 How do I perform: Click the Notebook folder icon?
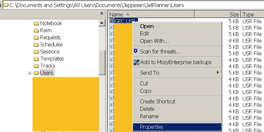tap(36, 23)
